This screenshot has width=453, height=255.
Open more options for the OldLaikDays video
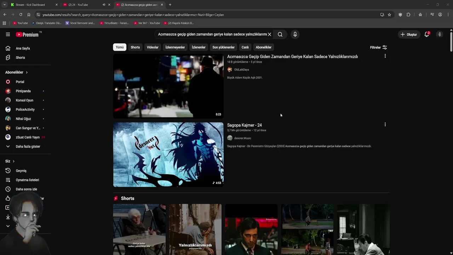(385, 56)
